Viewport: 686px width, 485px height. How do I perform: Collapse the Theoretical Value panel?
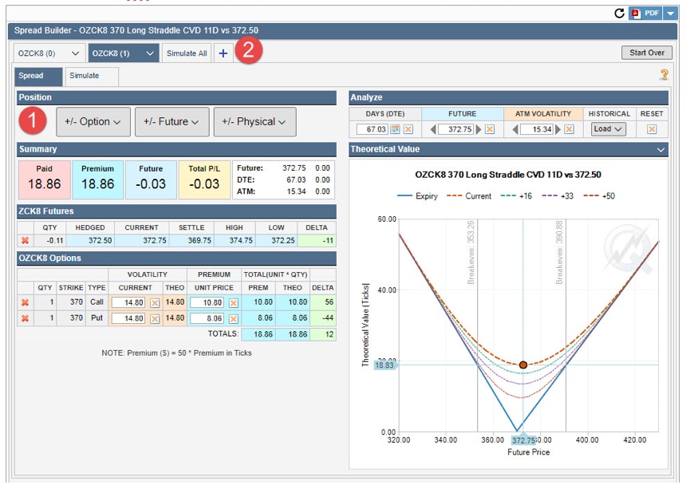660,150
